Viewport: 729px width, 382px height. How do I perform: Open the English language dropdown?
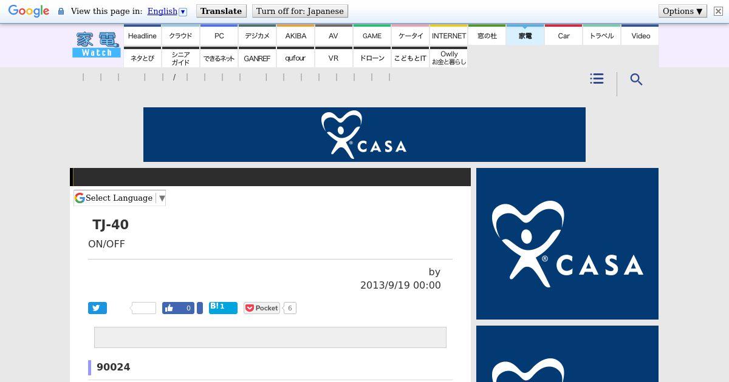pyautogui.click(x=167, y=11)
